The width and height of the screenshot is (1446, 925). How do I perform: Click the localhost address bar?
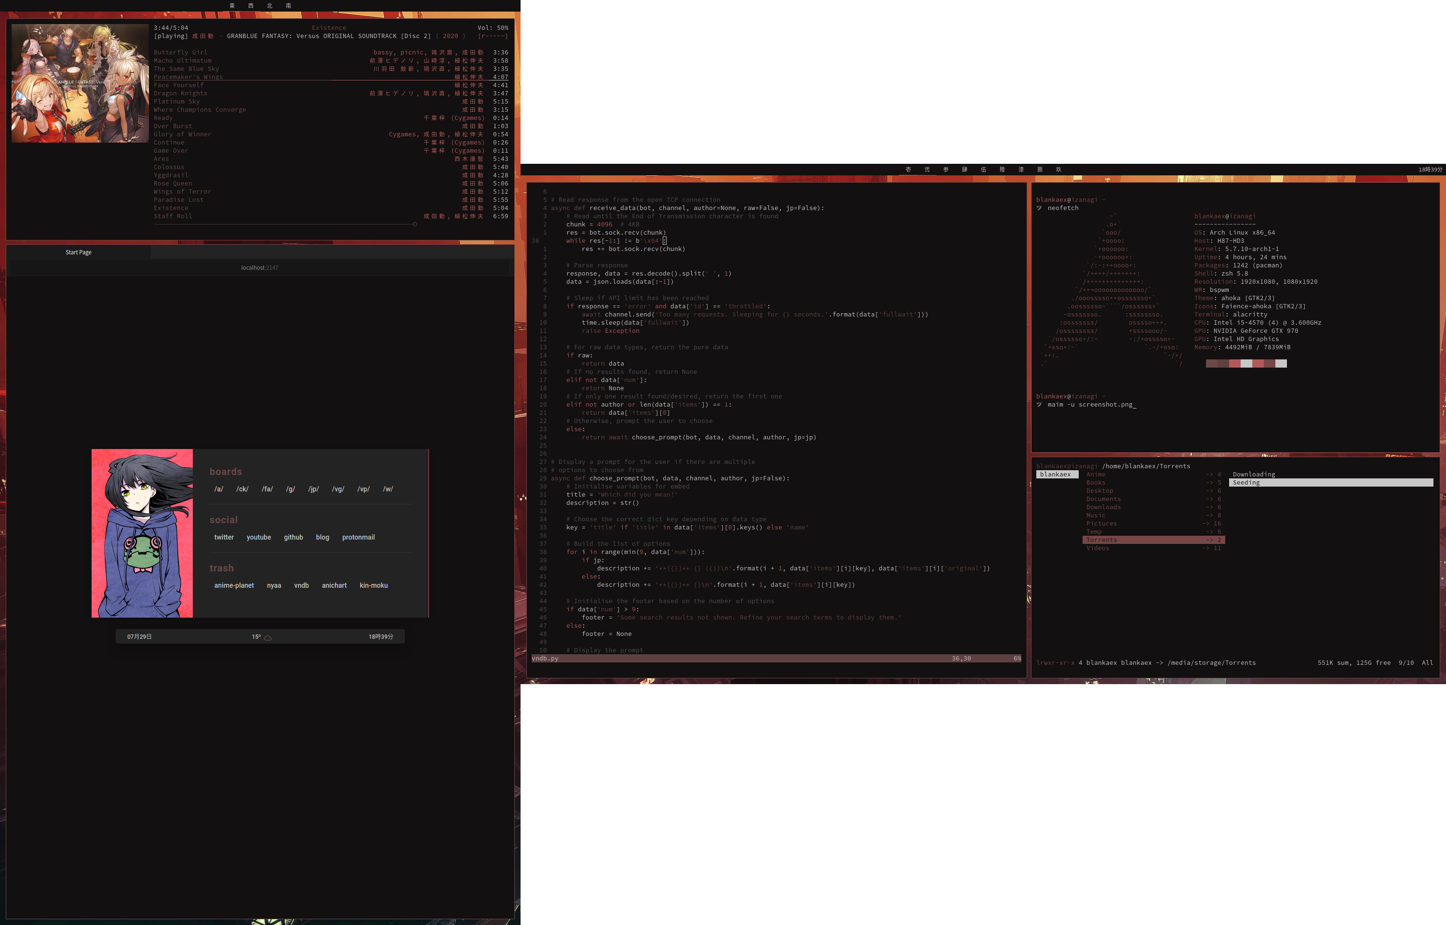coord(259,268)
